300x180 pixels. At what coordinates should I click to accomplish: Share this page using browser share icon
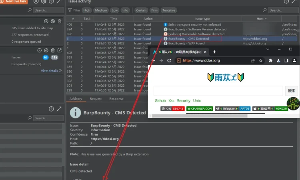253,60
